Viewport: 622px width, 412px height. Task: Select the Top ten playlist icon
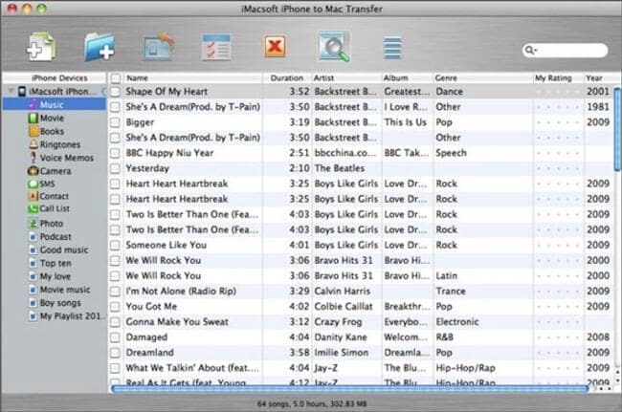pos(33,263)
